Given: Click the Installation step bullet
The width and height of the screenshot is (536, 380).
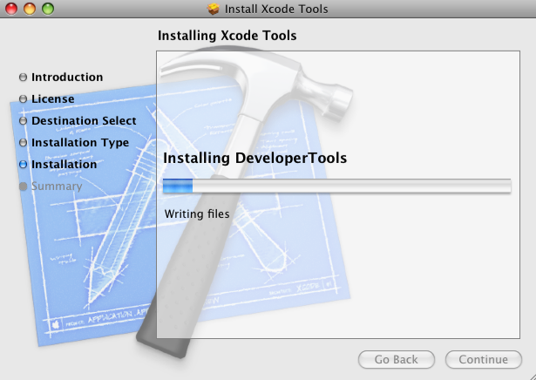Looking at the screenshot, I should (24, 164).
